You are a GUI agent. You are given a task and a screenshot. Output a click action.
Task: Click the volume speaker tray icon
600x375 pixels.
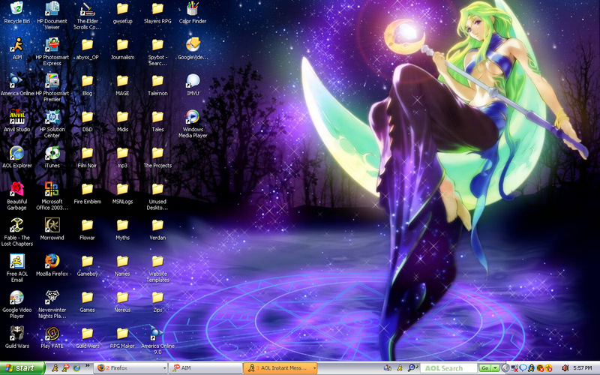(x=565, y=368)
